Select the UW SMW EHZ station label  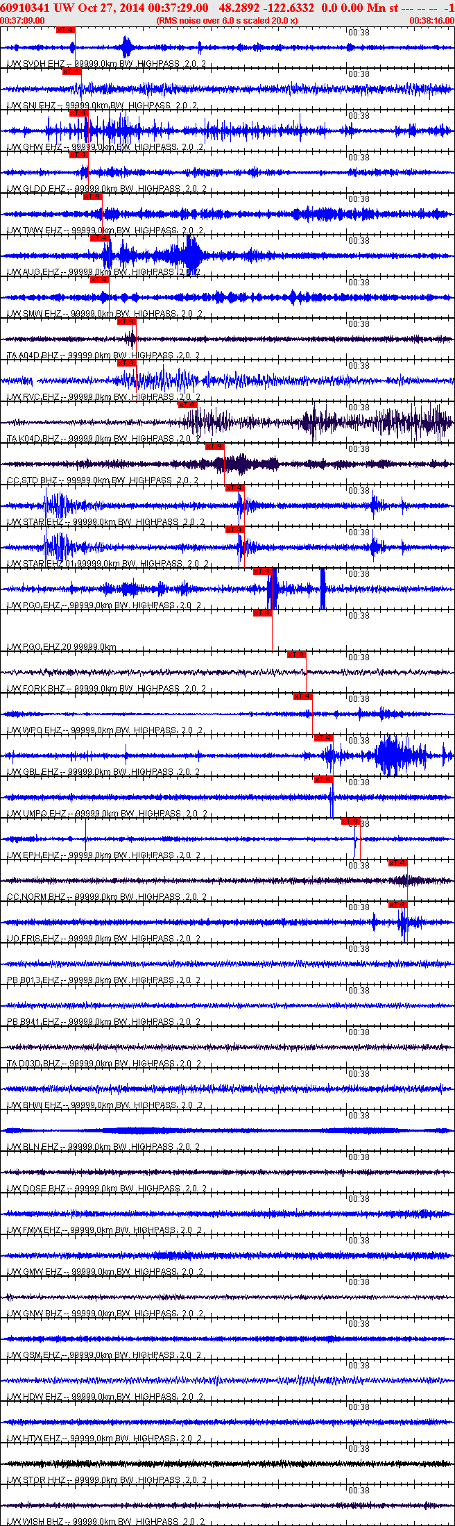(x=104, y=314)
